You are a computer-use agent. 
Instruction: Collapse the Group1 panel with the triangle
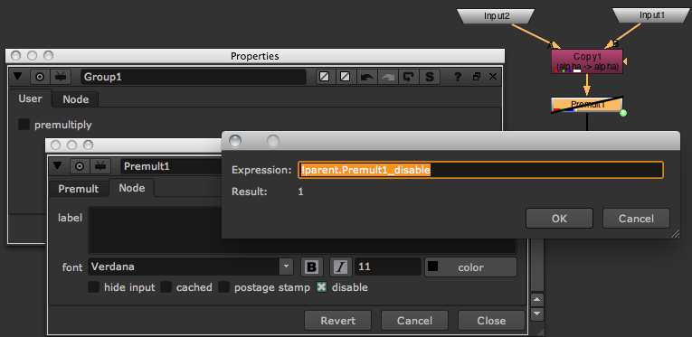pyautogui.click(x=17, y=76)
